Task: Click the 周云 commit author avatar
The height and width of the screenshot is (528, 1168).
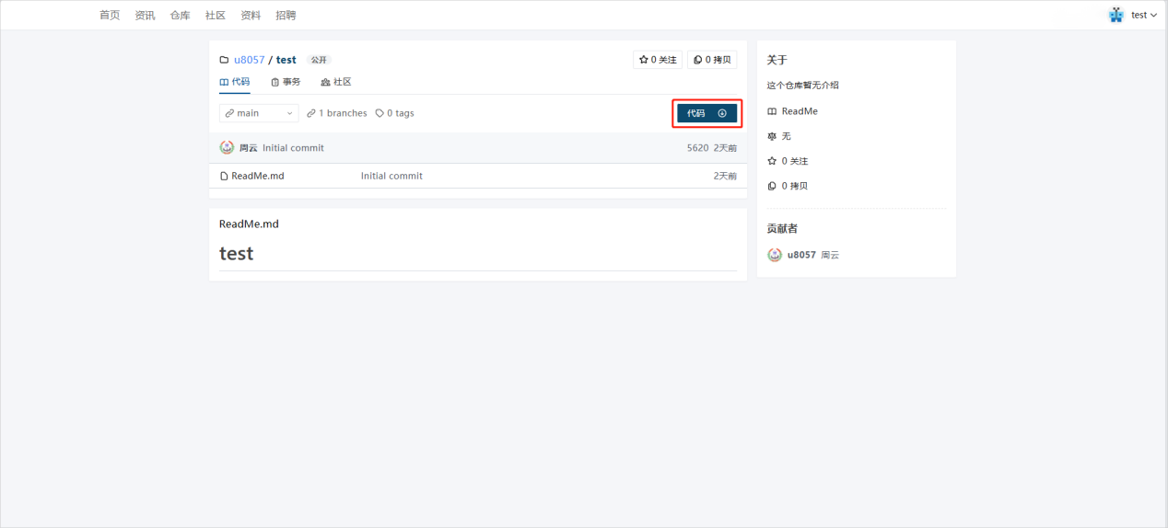Action: [227, 147]
